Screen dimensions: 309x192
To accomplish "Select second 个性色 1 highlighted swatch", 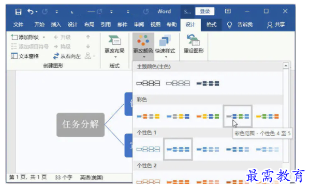I will coord(178,149).
